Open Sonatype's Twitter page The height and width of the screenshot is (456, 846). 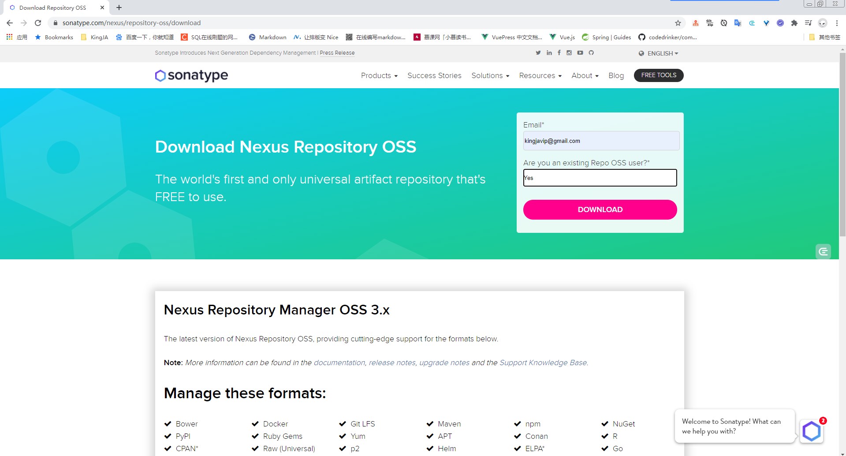coord(538,53)
